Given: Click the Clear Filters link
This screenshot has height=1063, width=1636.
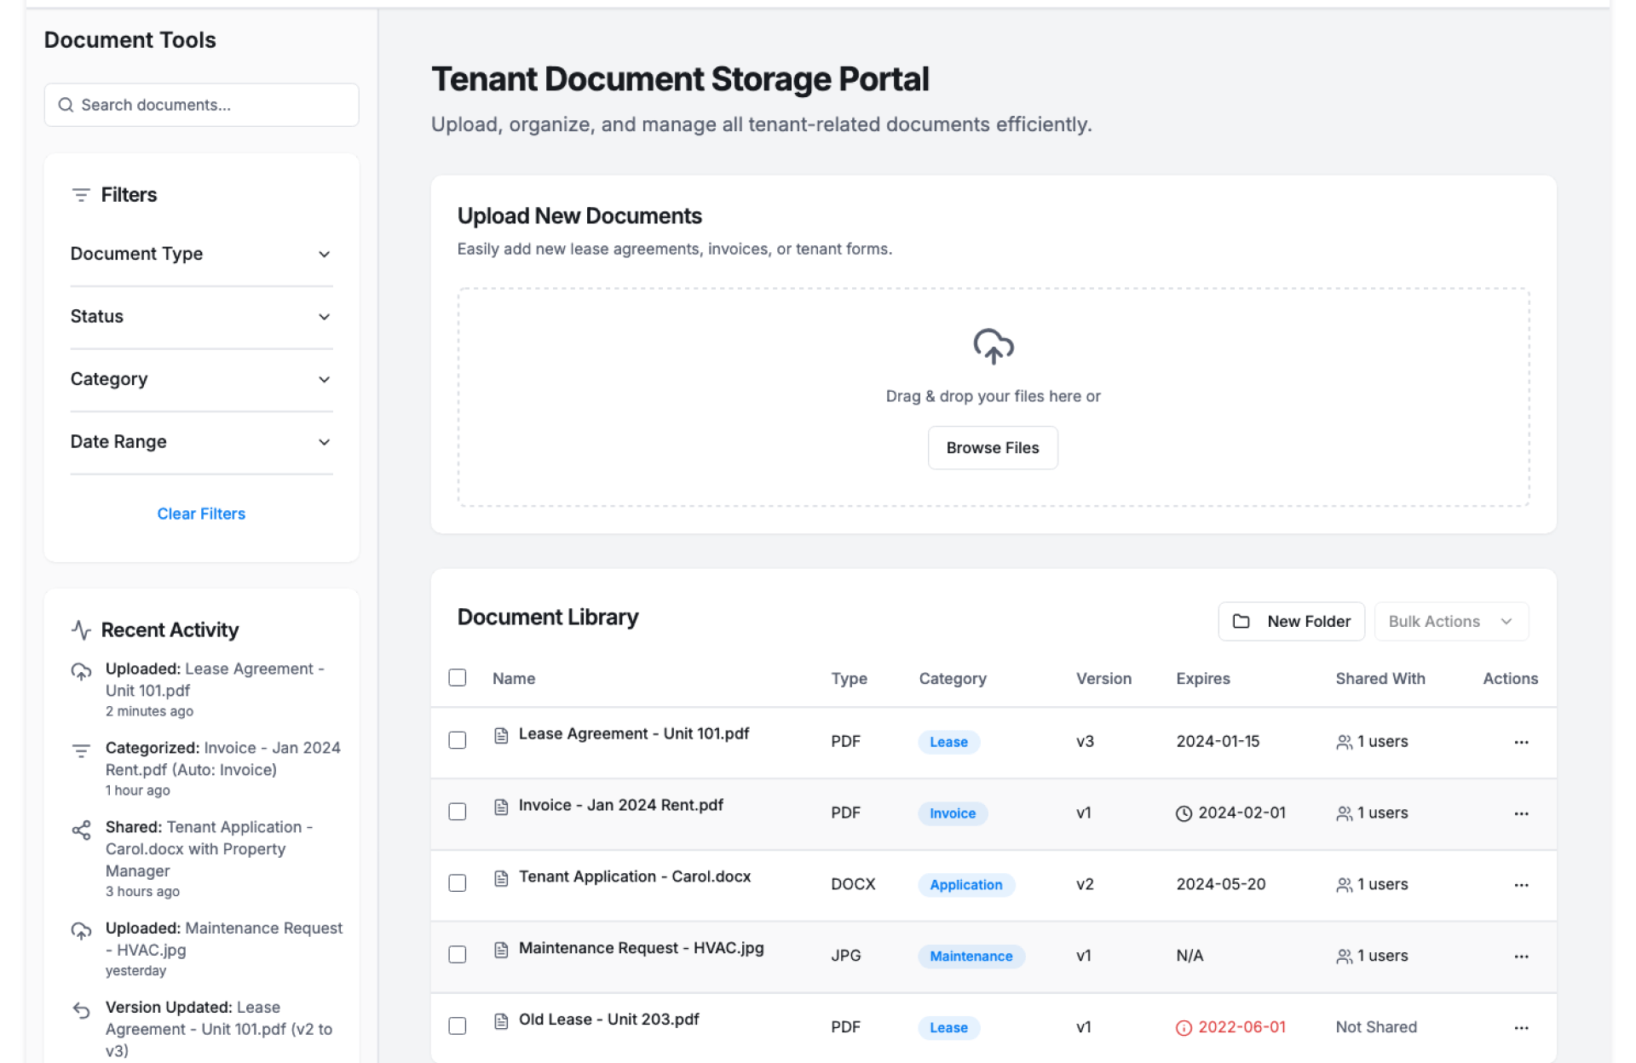Looking at the screenshot, I should [201, 514].
